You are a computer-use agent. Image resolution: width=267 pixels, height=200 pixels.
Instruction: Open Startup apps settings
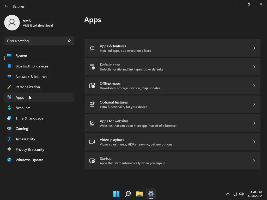[173, 160]
